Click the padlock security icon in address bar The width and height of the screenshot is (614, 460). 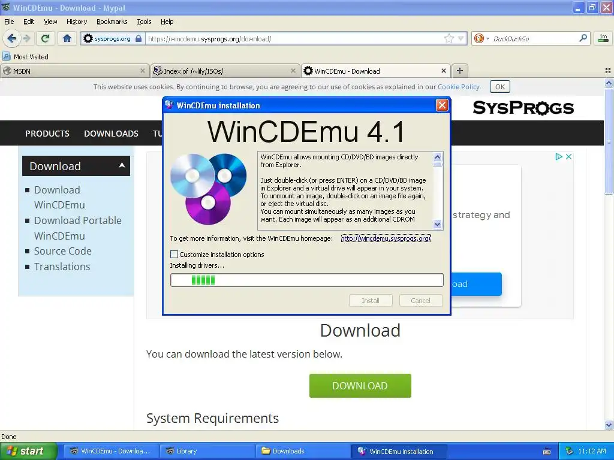(139, 38)
